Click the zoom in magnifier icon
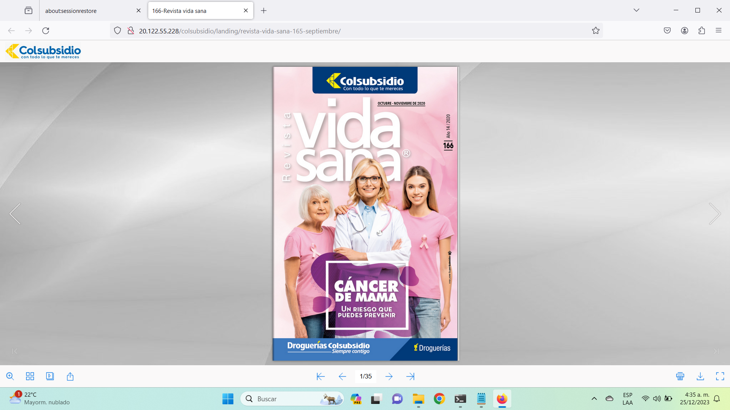The height and width of the screenshot is (410, 730). point(10,376)
